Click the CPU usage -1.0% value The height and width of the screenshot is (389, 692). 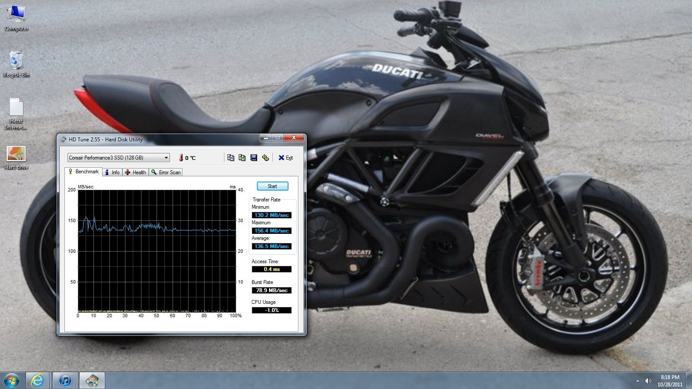coord(272,310)
